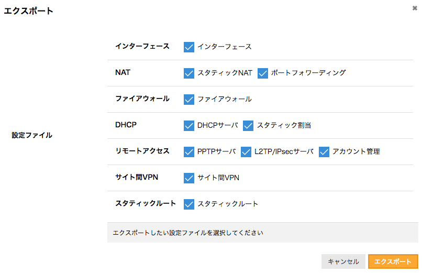
Task: Click the アカウント管理 label text
Action: click(356, 151)
